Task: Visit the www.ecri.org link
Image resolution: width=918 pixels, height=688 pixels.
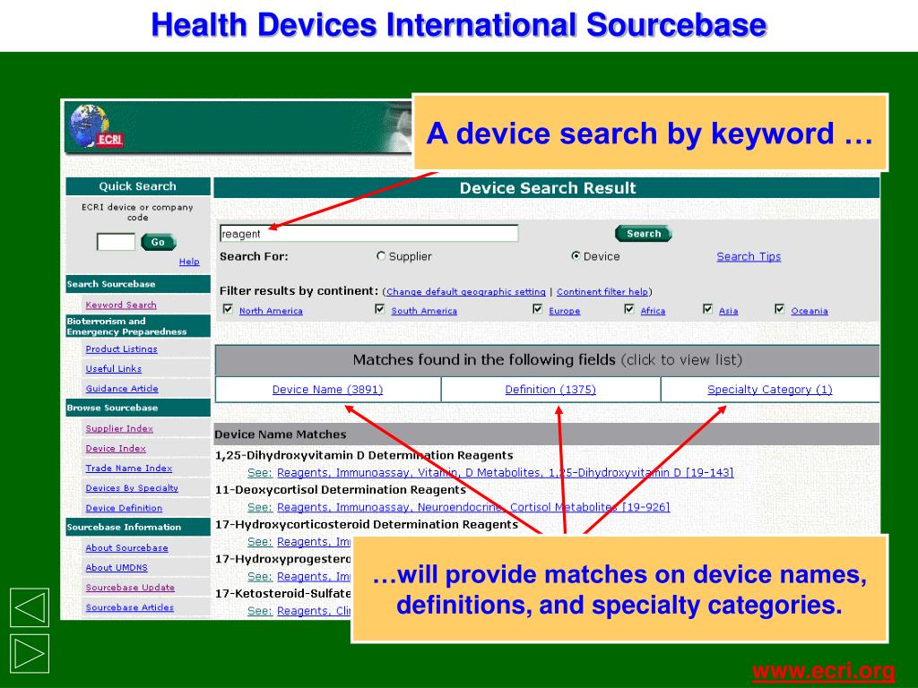Action: (x=824, y=670)
